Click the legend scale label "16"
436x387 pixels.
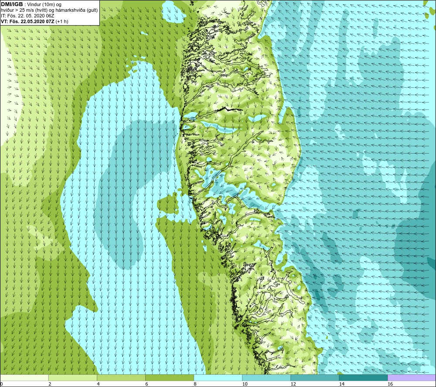[x=390, y=384]
